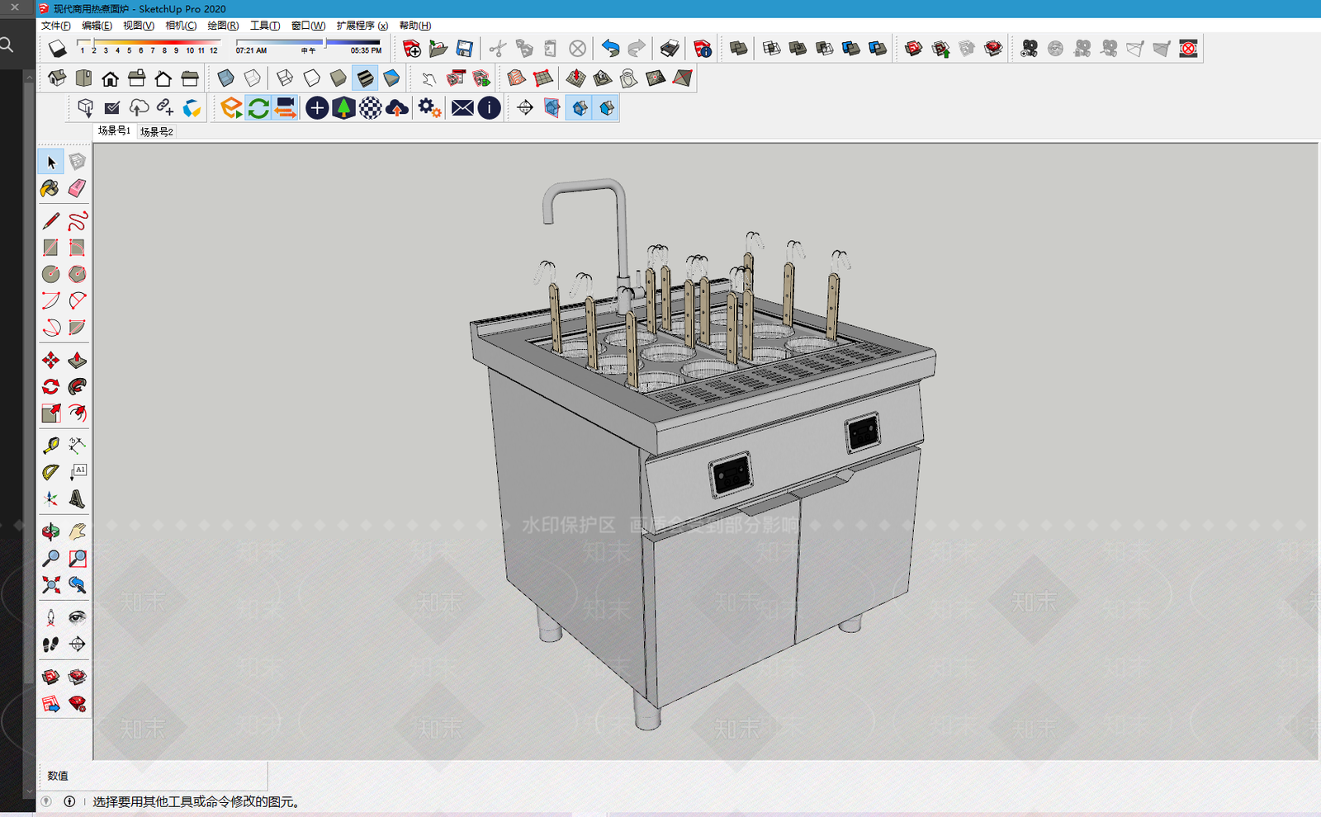Enable monochrome face style
This screenshot has width=1321, height=817.
pyautogui.click(x=391, y=78)
